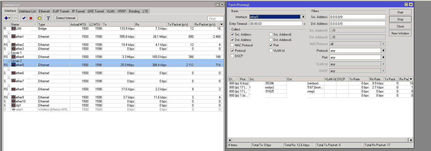
Task: Select the ether4 interface icon
Action: pos(13,57)
